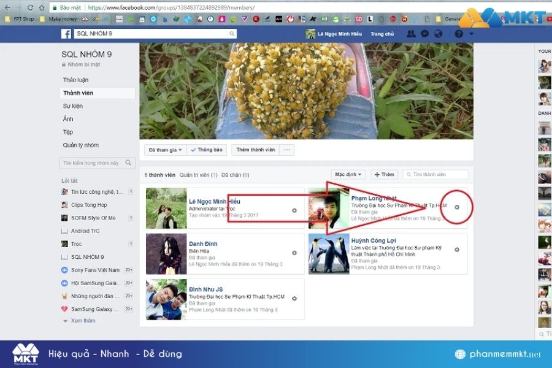Open gear settings for Lê Ngọc Minh Hiếu

[294, 210]
